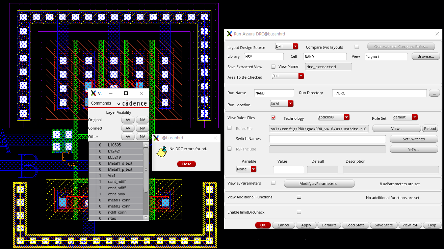The width and height of the screenshot is (444, 249).
Task: Click Cancel in the Run Assura DRC dialog
Action: pos(283,225)
